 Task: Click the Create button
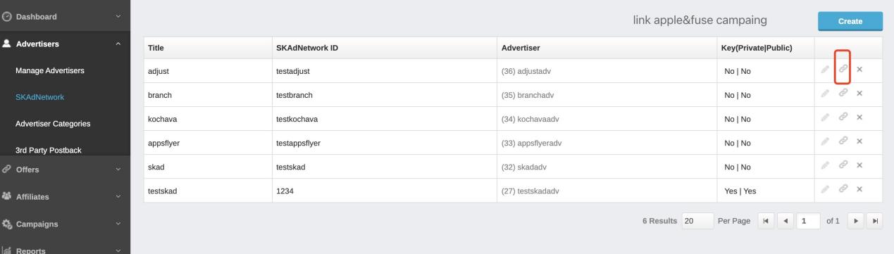pyautogui.click(x=850, y=22)
